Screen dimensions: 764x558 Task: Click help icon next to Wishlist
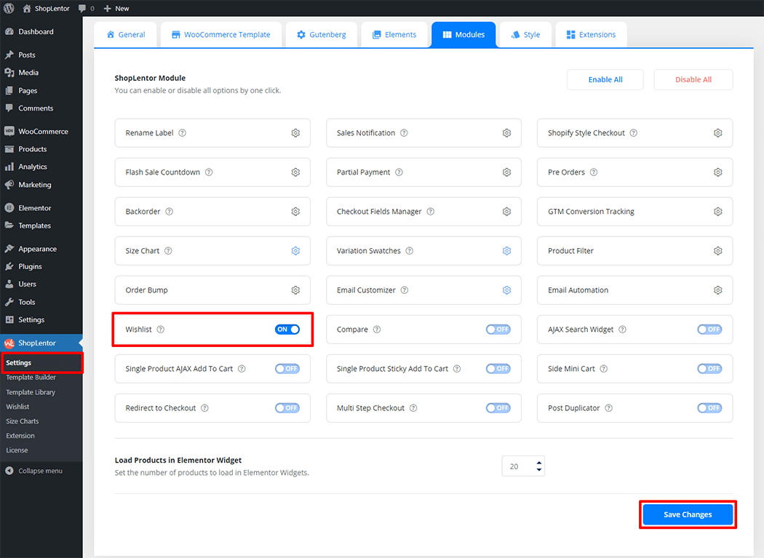[x=161, y=330]
